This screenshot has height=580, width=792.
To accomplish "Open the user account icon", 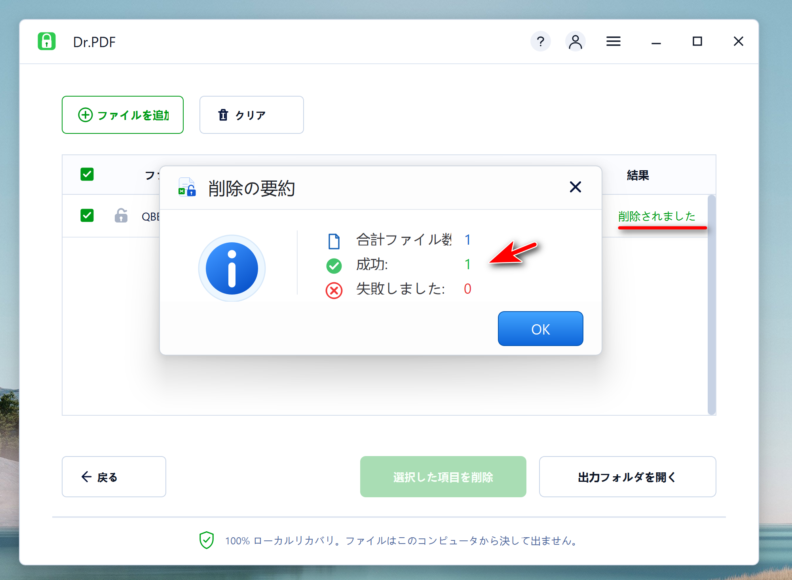I will coord(575,41).
